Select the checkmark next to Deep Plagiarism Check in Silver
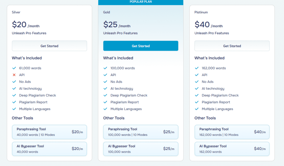 point(14,95)
